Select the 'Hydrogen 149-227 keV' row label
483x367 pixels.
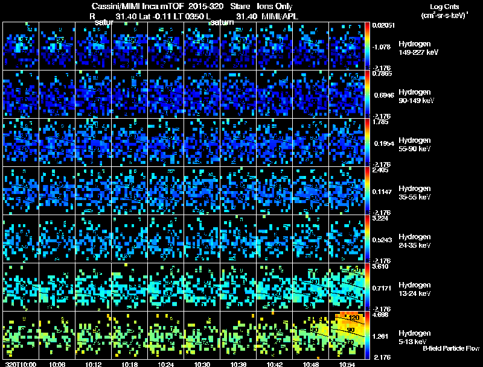(x=418, y=48)
